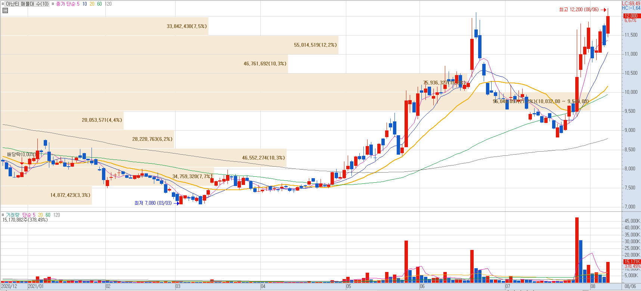Click the 10,000 price axis label
This screenshot has height=291, width=641.
click(x=631, y=92)
